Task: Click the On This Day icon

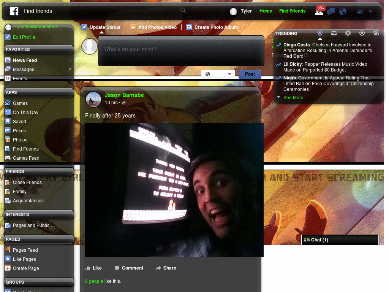Action: coord(8,112)
